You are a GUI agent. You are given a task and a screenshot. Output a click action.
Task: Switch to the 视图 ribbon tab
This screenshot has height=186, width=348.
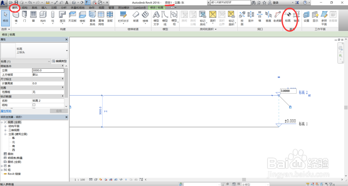101,8
